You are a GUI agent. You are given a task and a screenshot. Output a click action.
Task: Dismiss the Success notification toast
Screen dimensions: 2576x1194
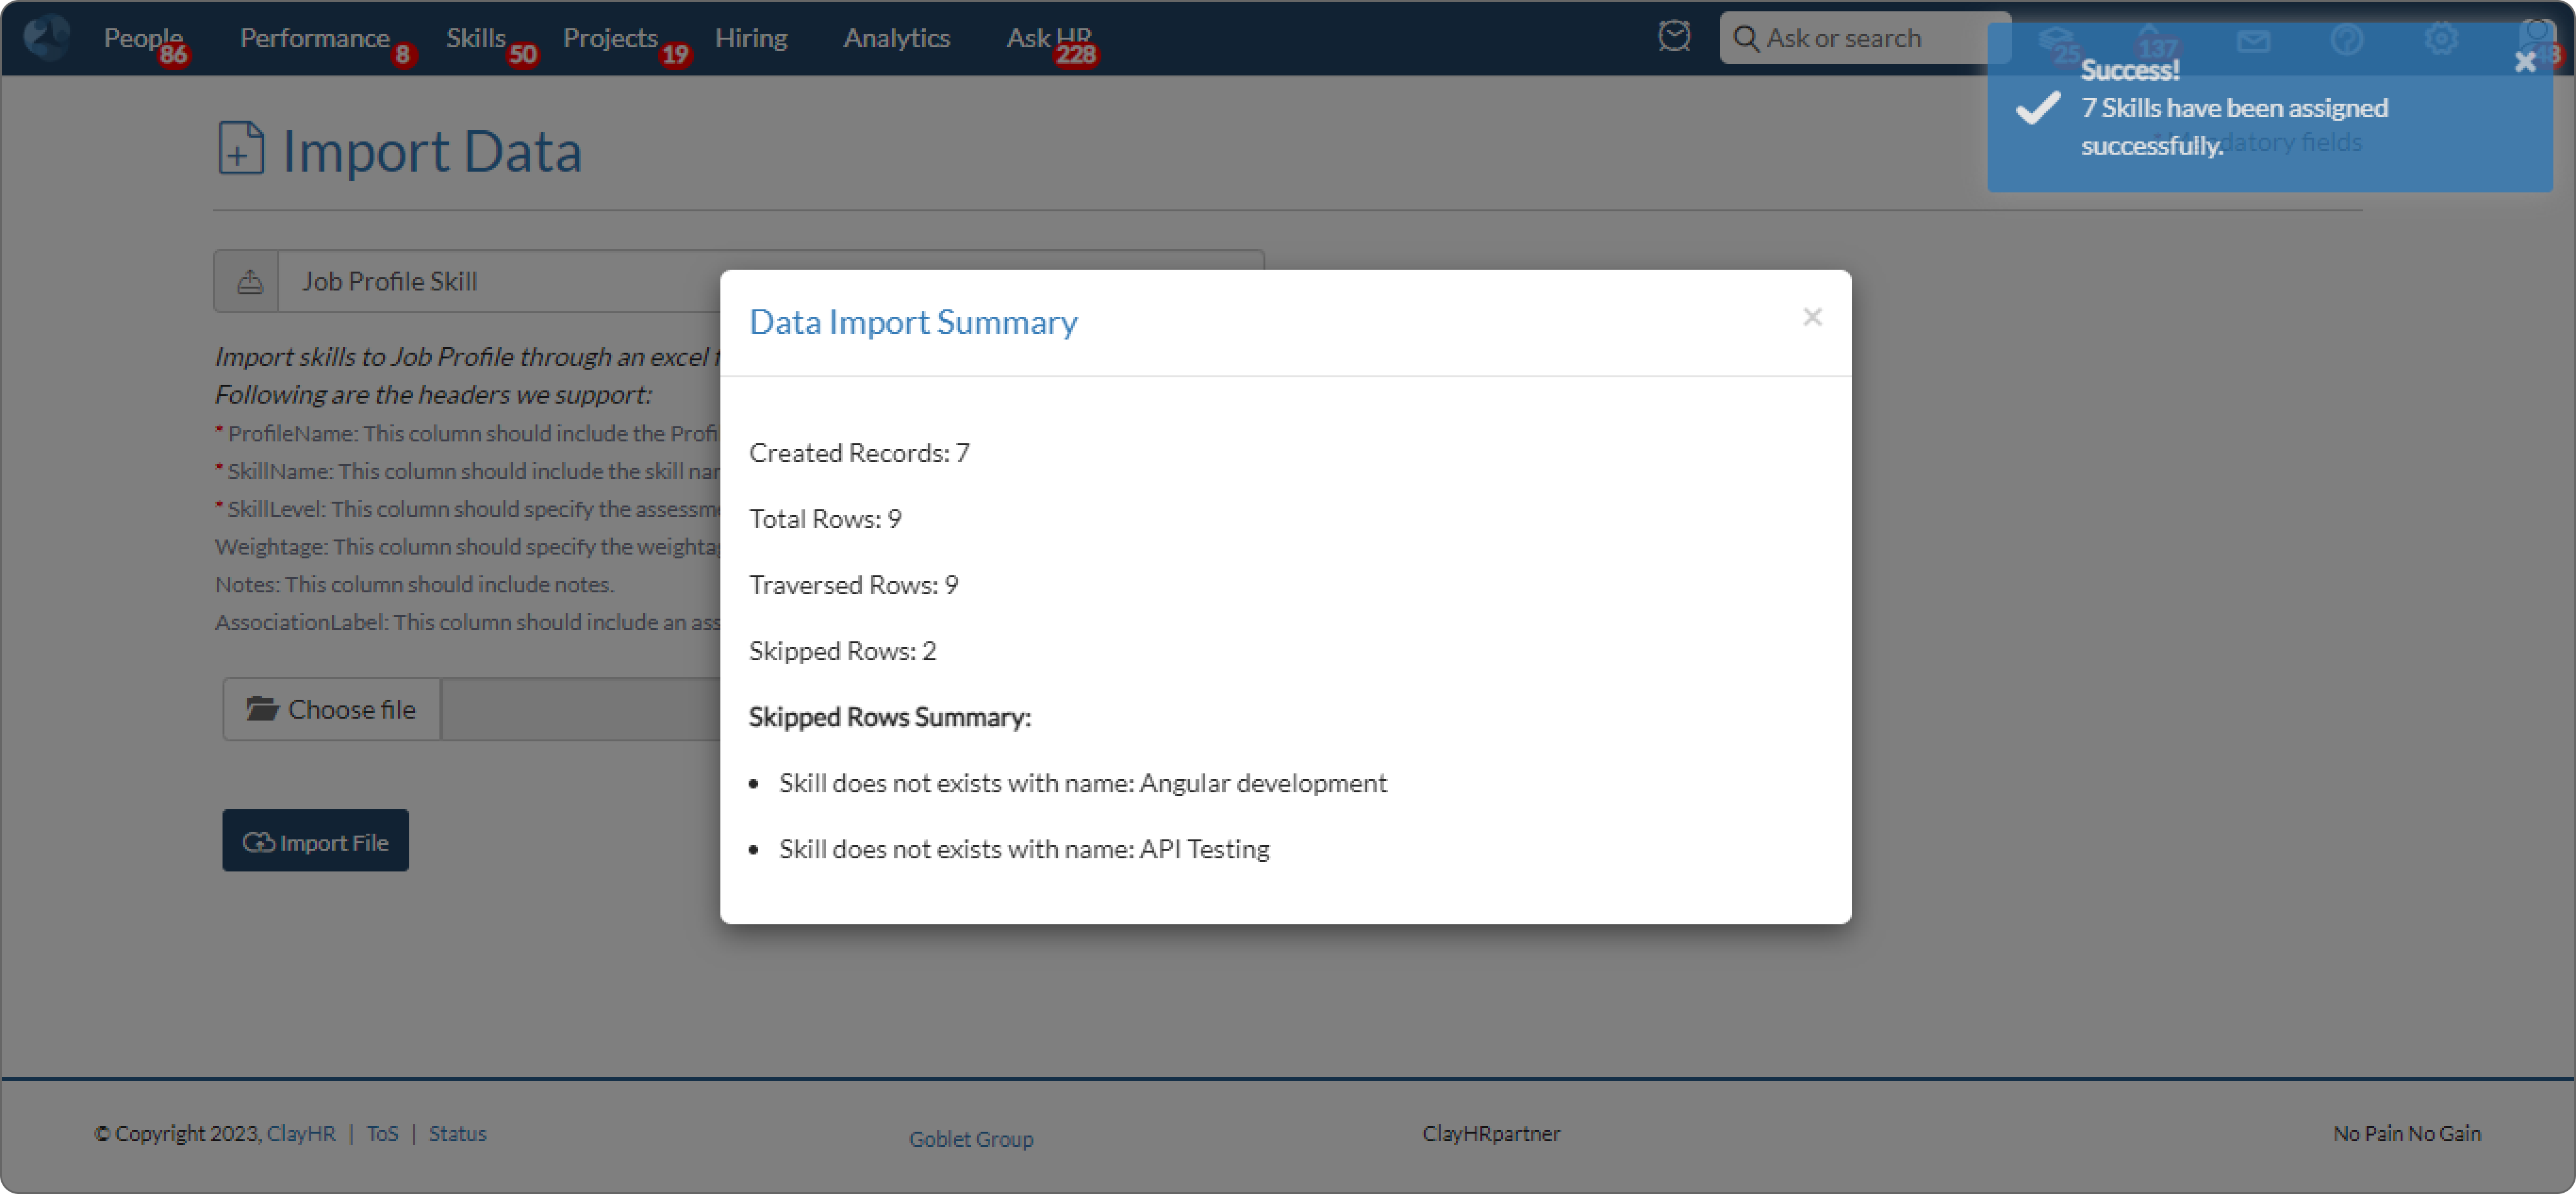click(x=2524, y=62)
